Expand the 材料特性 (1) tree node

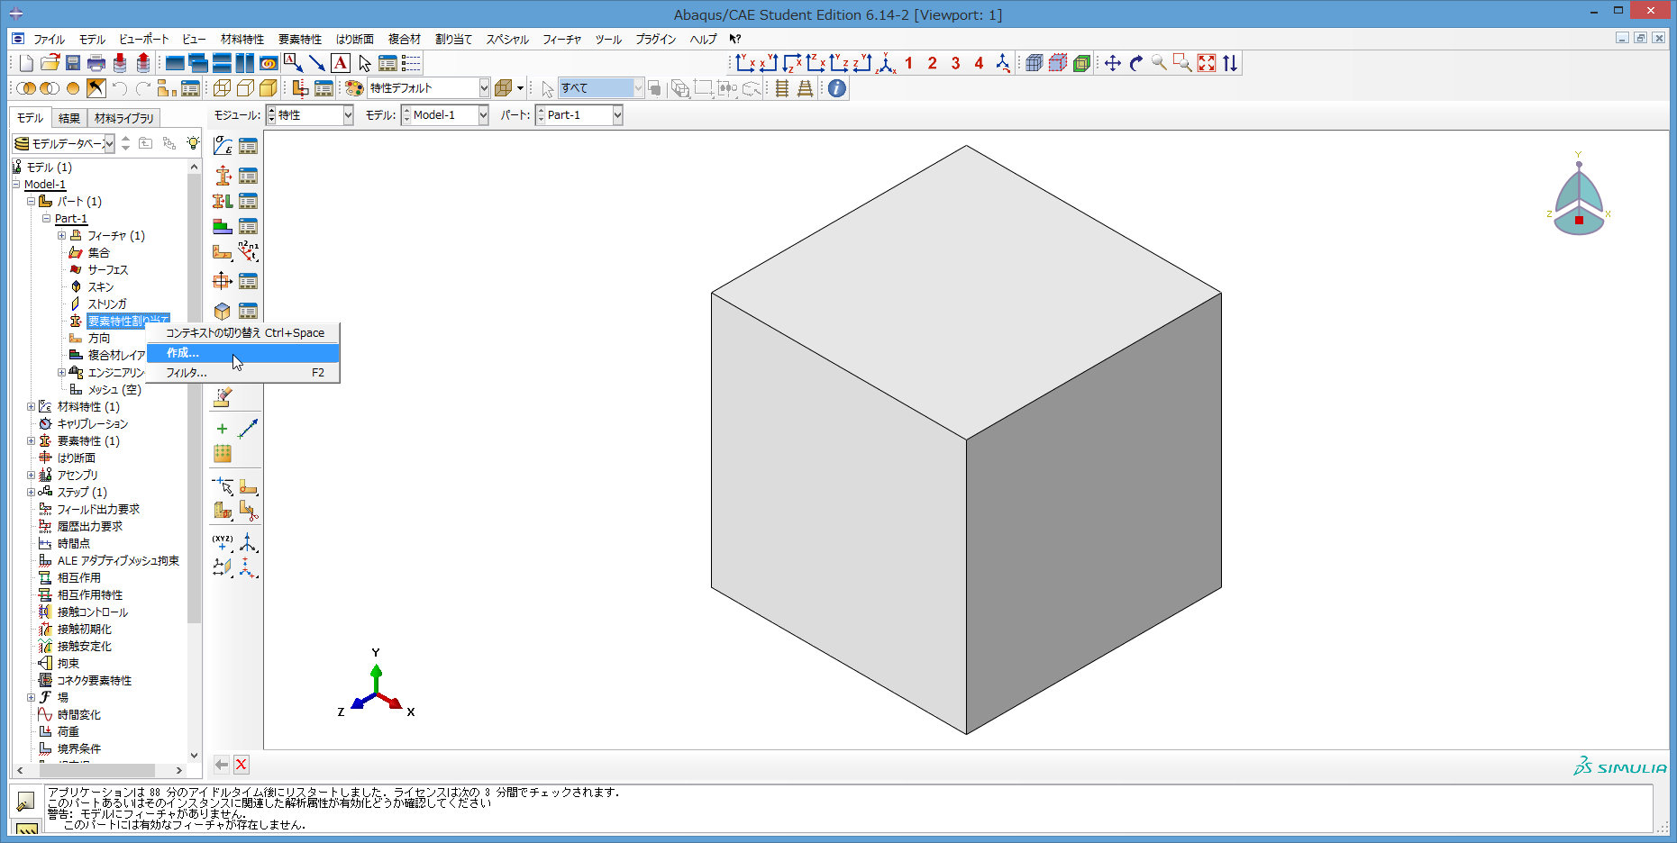pyautogui.click(x=31, y=407)
